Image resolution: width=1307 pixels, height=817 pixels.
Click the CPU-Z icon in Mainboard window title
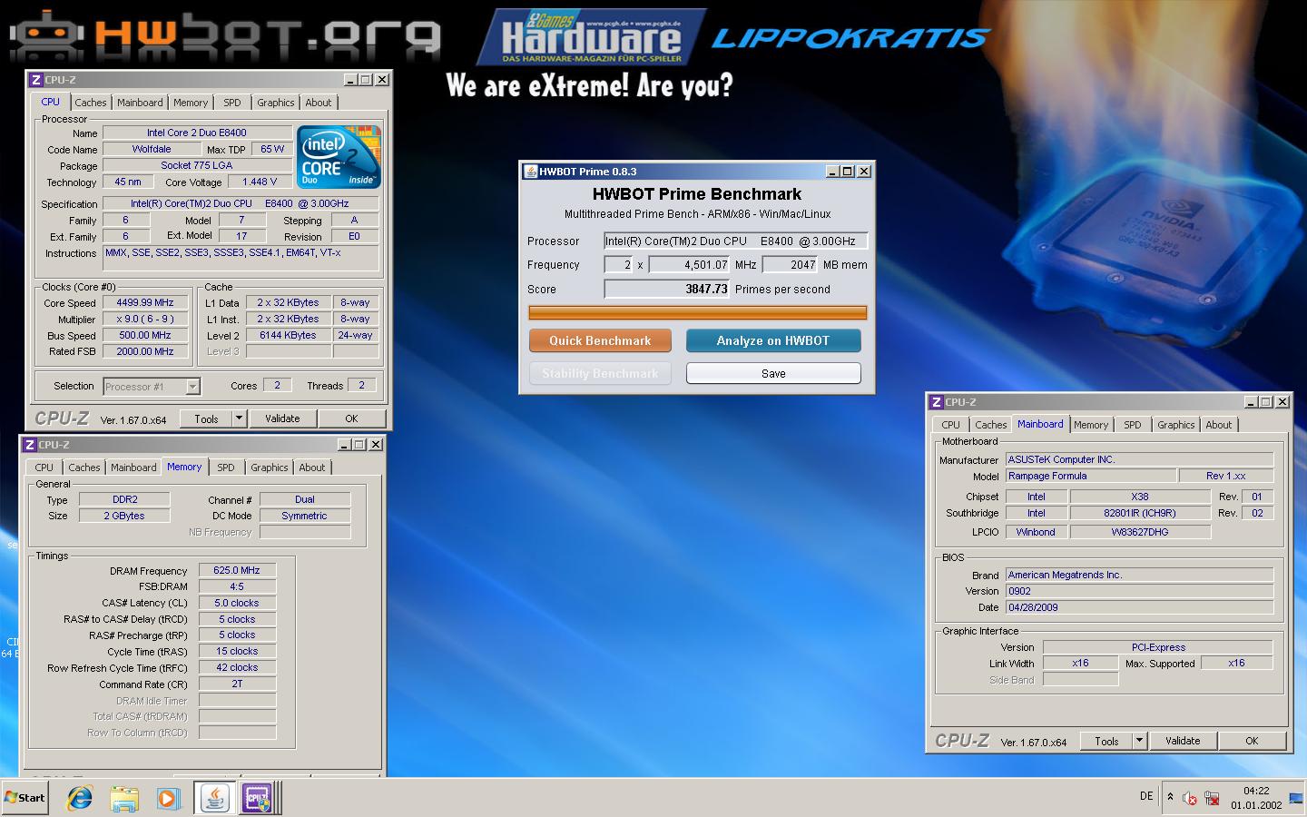pos(937,402)
